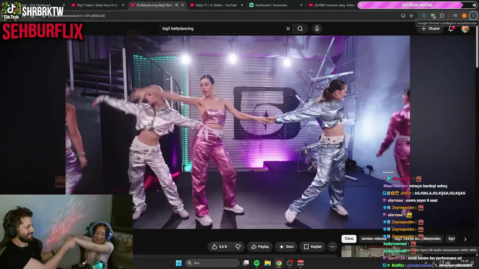Click the Windows taskbar Ara search box

(212, 263)
